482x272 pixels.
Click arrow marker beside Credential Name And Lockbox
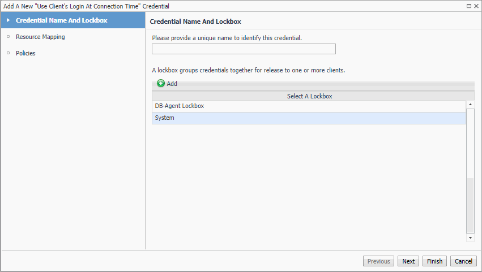pos(8,20)
